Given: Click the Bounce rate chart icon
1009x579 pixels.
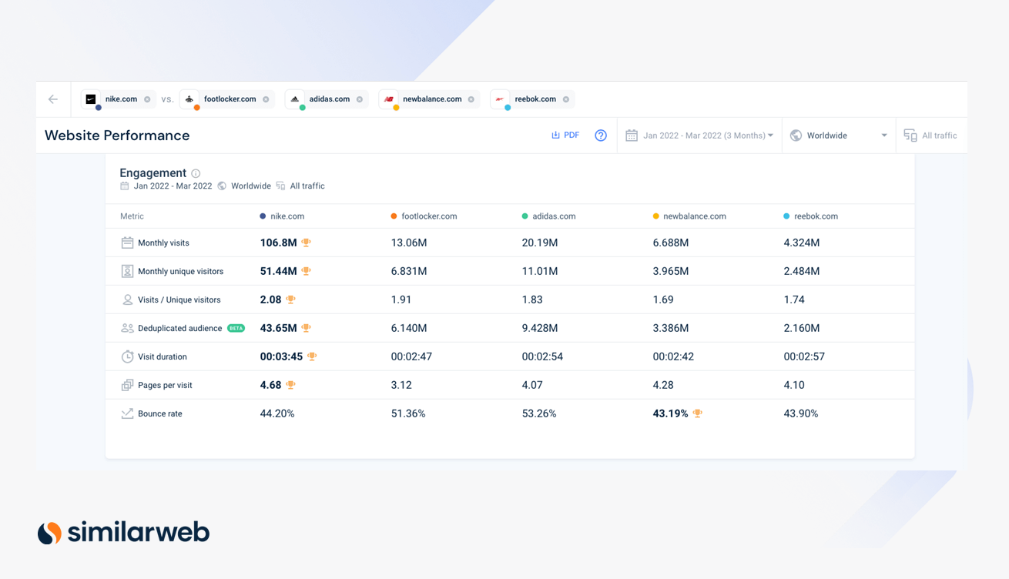Looking at the screenshot, I should click(x=127, y=413).
